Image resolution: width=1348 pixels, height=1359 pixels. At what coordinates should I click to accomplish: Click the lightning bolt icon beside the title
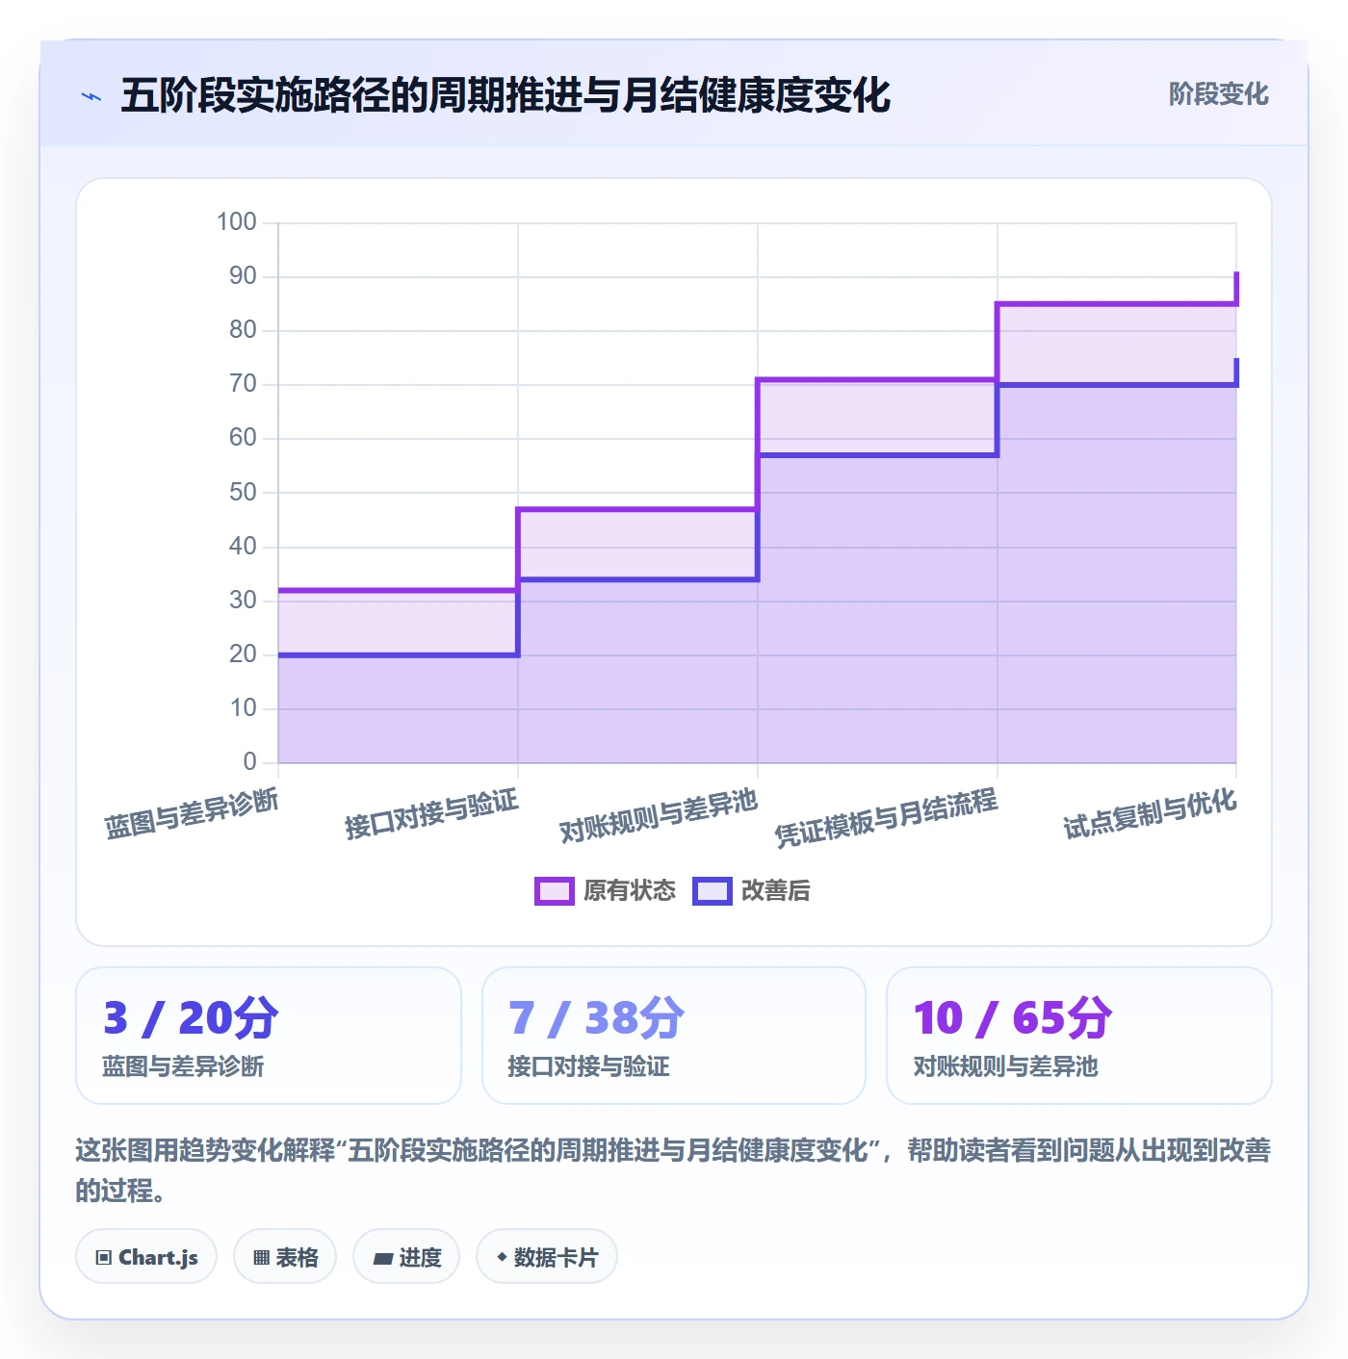pyautogui.click(x=91, y=96)
